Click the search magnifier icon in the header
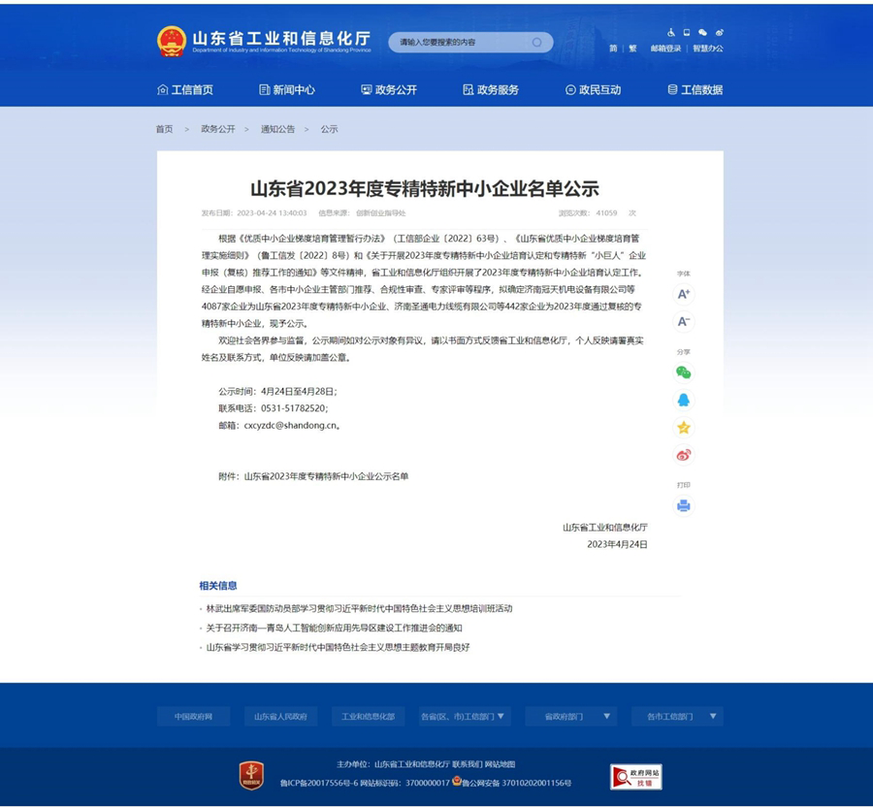Viewport: 873px width, 807px height. coord(536,43)
